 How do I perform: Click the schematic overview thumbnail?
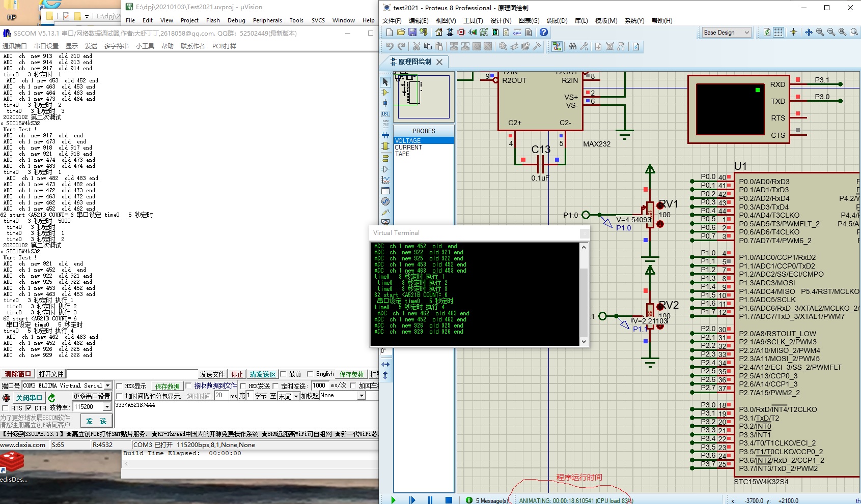coord(424,96)
